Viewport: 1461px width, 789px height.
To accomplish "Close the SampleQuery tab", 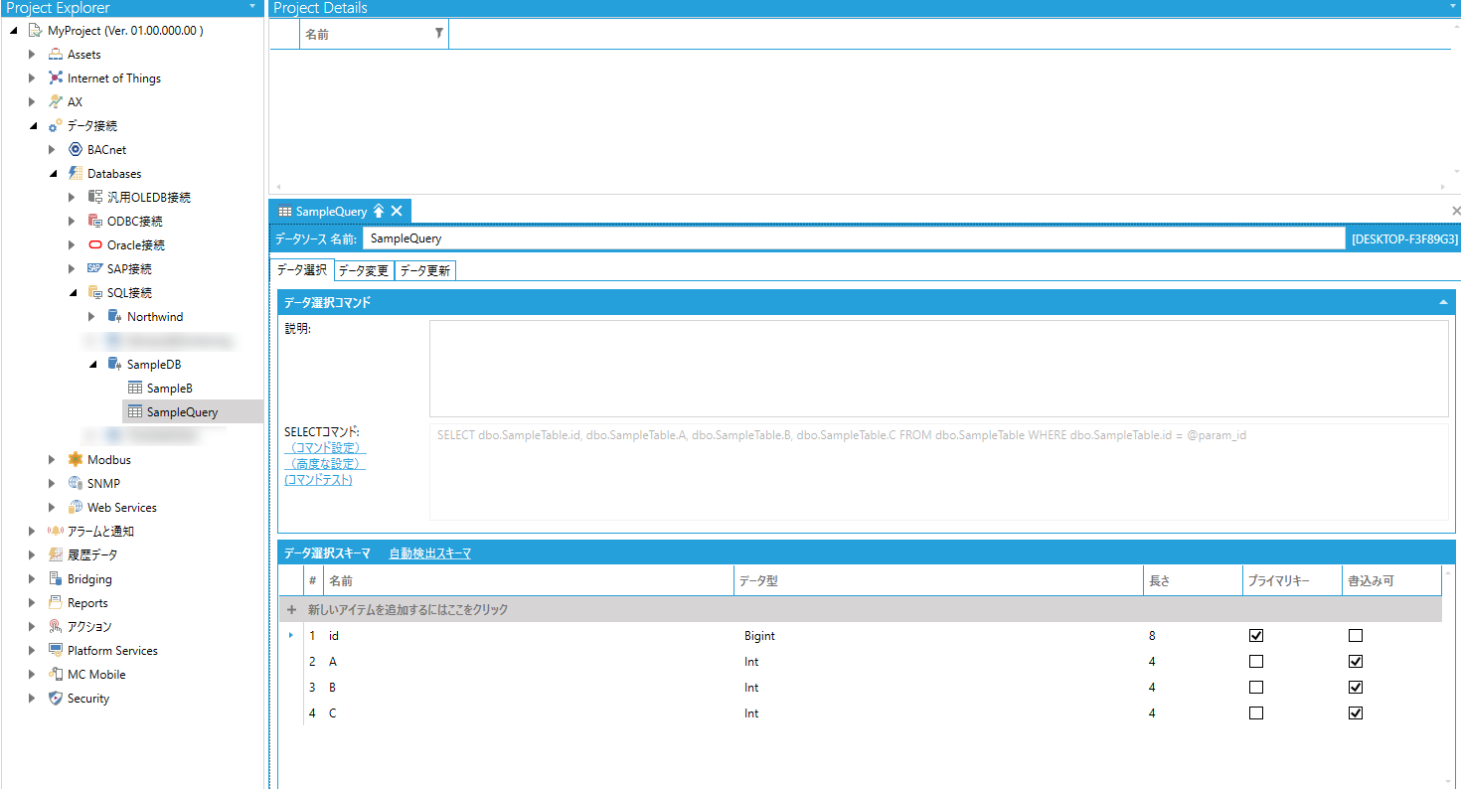I will point(396,211).
